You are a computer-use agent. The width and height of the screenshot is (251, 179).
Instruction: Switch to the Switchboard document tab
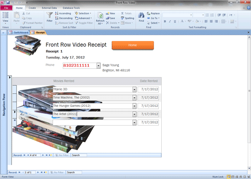pyautogui.click(x=19, y=33)
